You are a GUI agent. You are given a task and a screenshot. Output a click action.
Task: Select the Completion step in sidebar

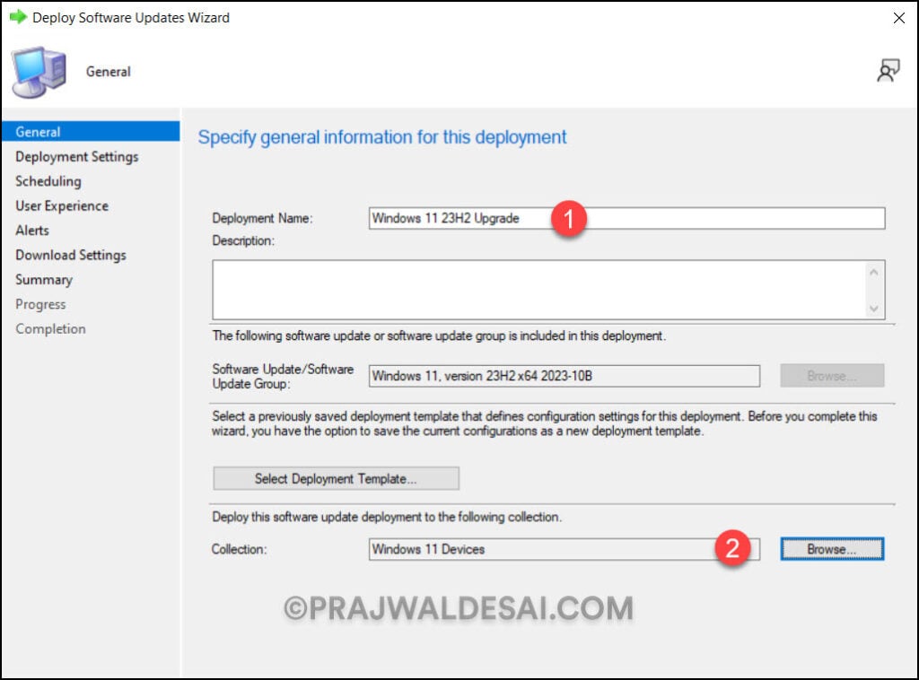[x=50, y=328]
